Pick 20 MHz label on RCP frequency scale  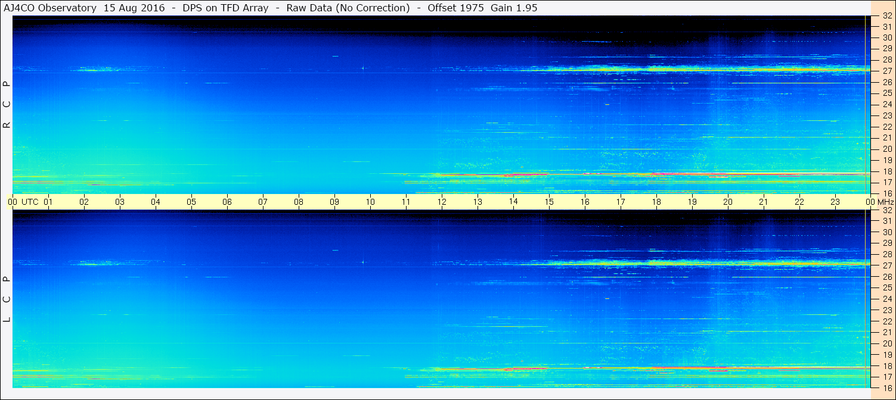[887, 149]
